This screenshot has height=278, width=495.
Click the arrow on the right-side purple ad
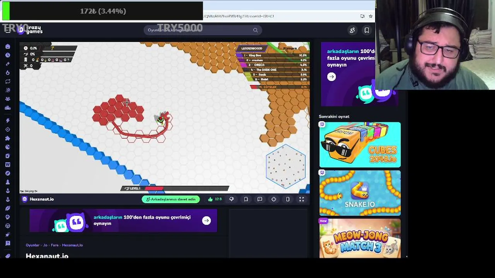331,76
